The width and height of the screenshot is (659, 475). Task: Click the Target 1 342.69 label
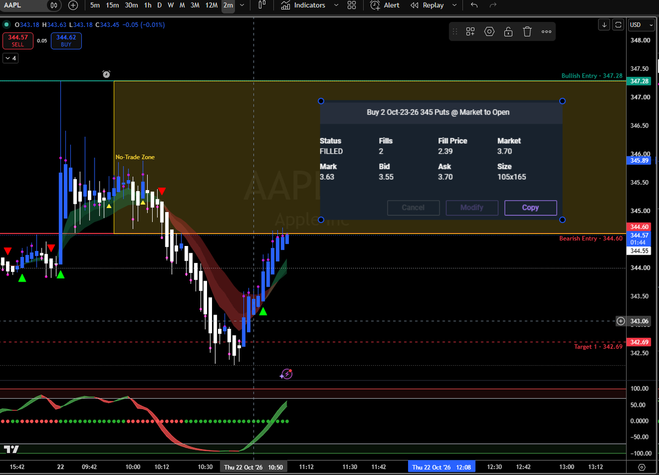[599, 347]
